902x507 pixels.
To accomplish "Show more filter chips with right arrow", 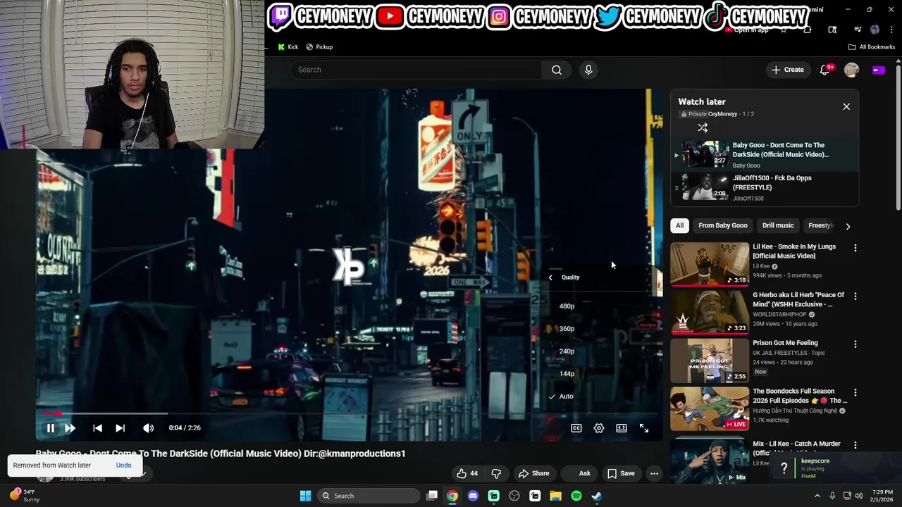I will coord(848,226).
